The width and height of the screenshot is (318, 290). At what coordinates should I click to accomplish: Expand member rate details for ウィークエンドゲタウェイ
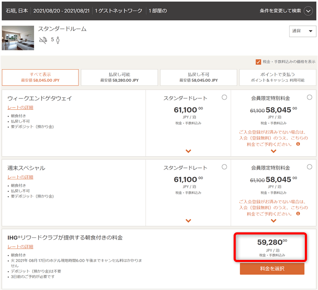(x=273, y=151)
